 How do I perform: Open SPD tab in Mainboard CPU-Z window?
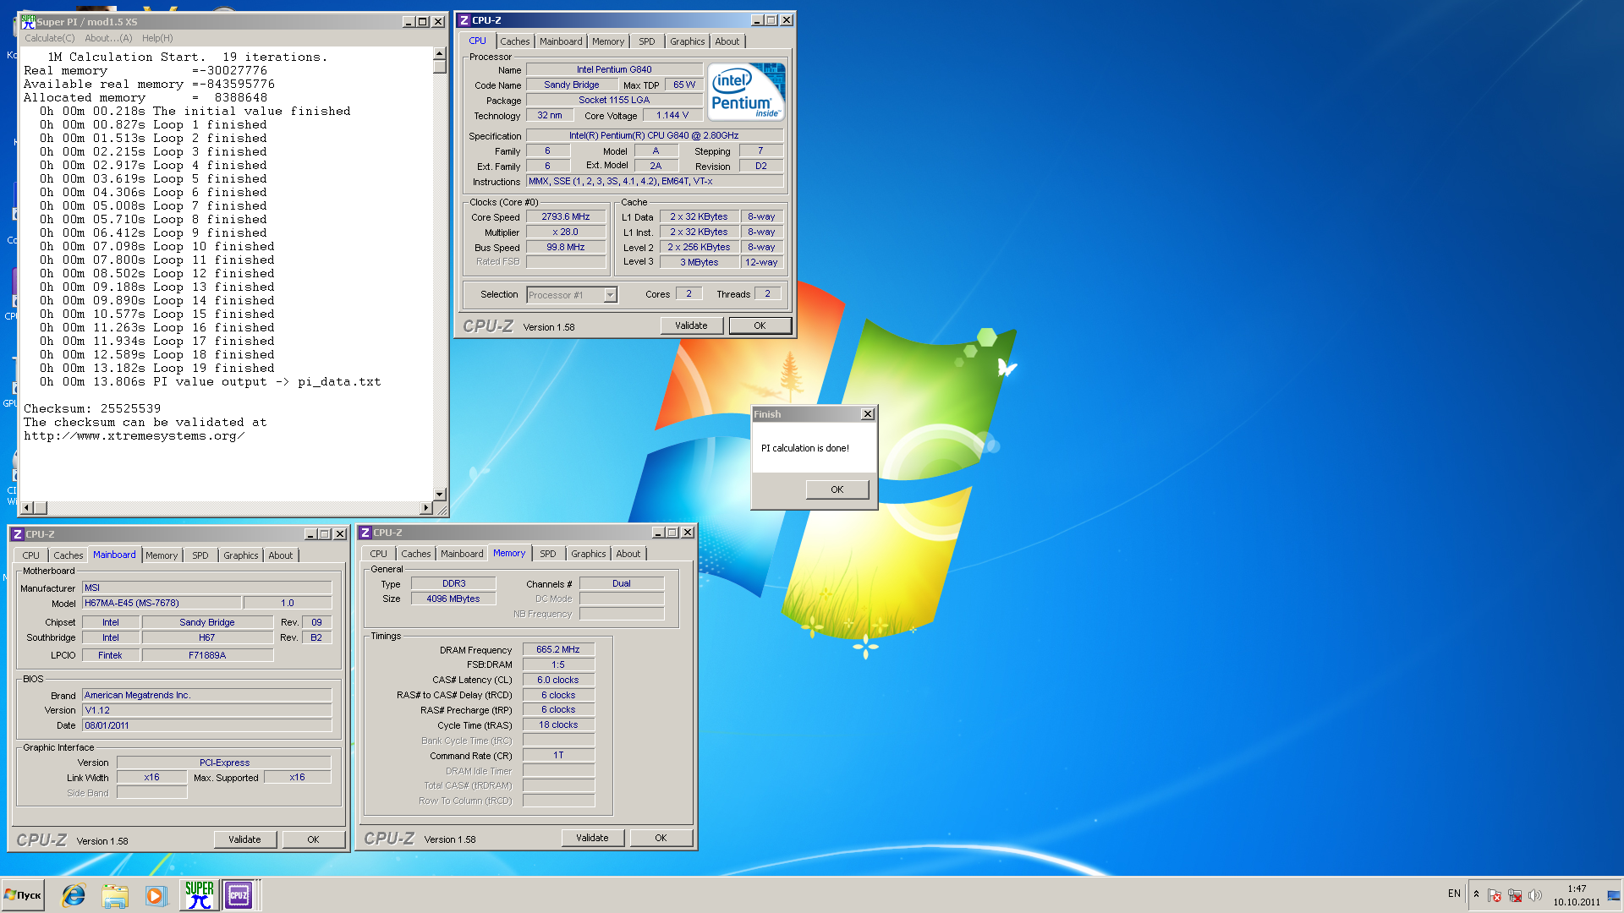200,555
